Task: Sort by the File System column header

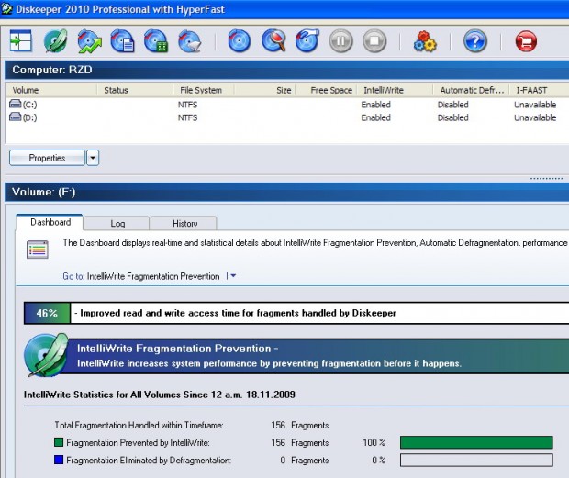Action: click(x=204, y=90)
